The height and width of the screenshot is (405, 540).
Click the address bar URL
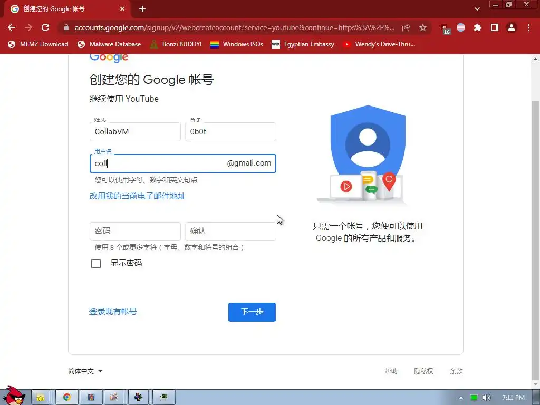[234, 27]
